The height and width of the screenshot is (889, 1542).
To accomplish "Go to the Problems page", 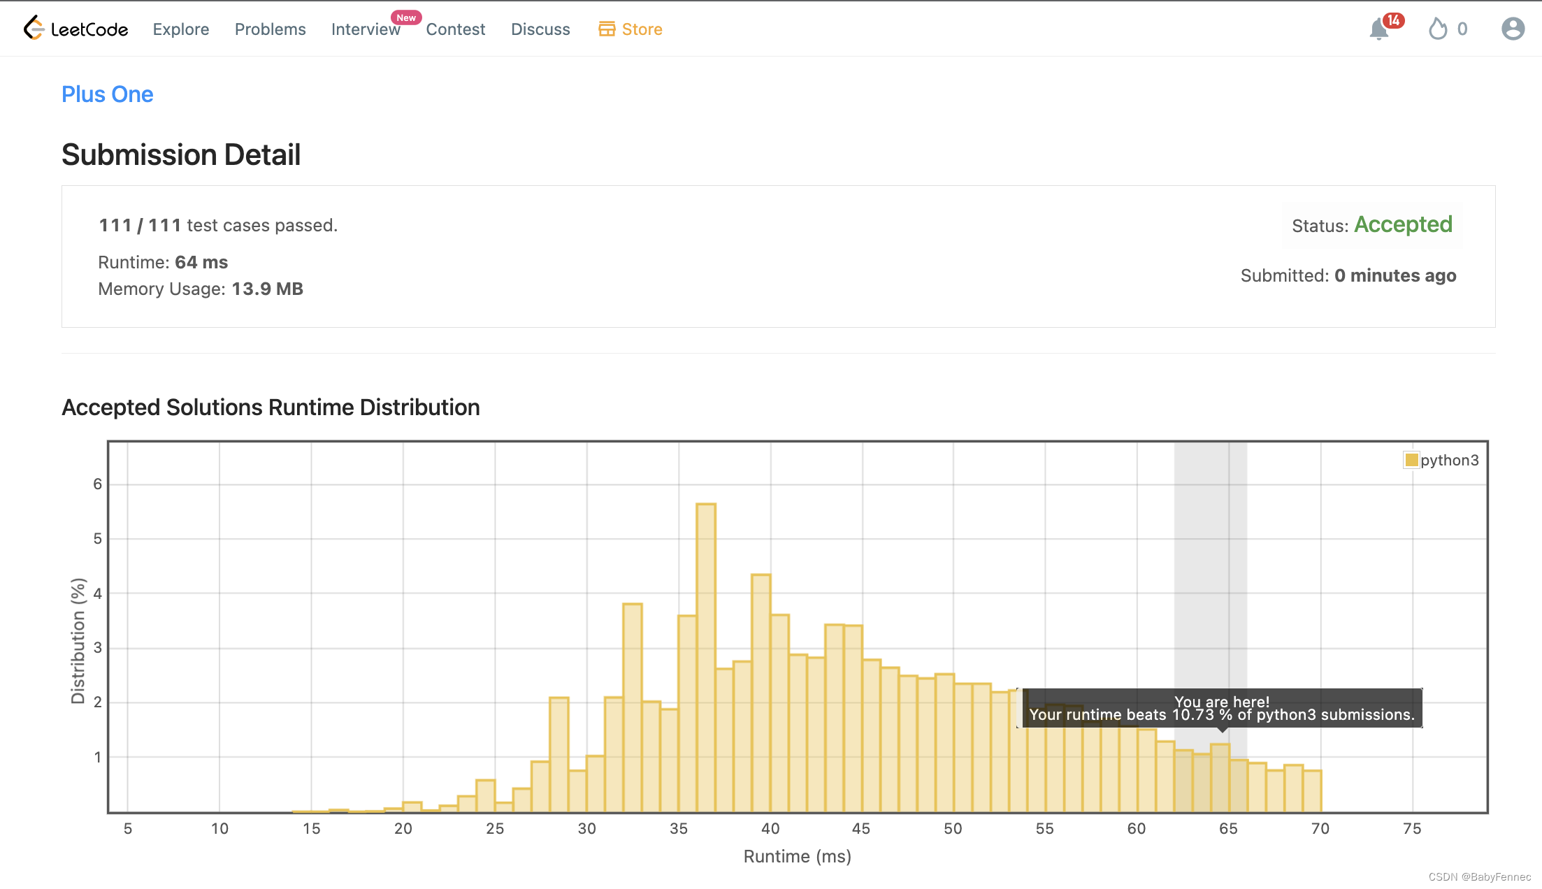I will click(270, 29).
